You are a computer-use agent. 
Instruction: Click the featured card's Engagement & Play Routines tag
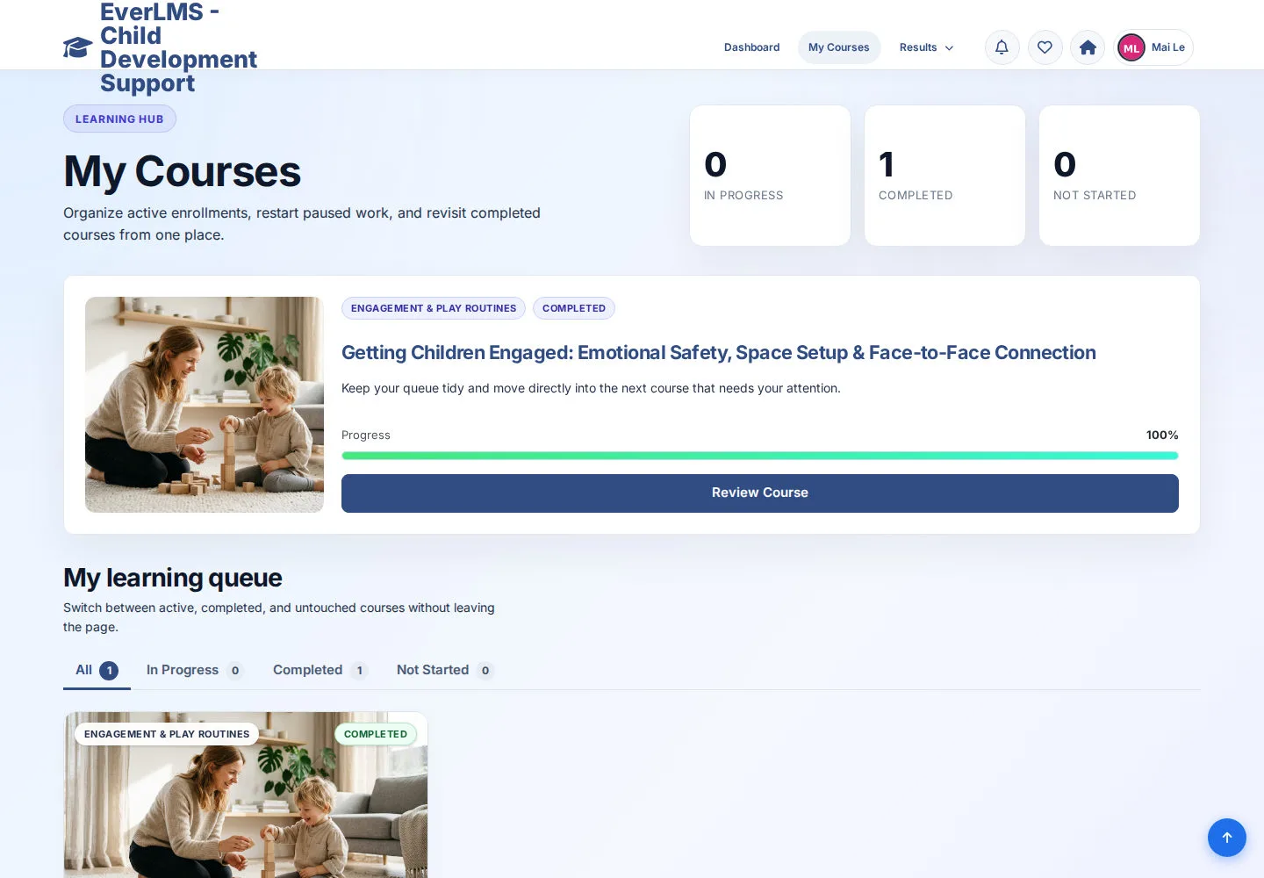pyautogui.click(x=434, y=308)
